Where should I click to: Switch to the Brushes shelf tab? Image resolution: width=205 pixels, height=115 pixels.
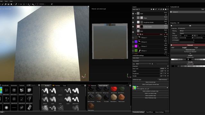point(47,86)
